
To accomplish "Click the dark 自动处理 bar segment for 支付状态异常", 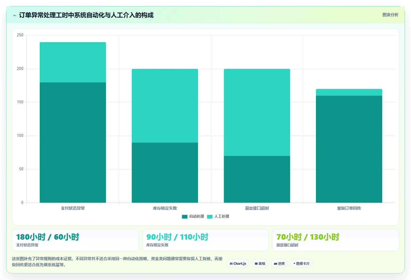I will (x=73, y=142).
